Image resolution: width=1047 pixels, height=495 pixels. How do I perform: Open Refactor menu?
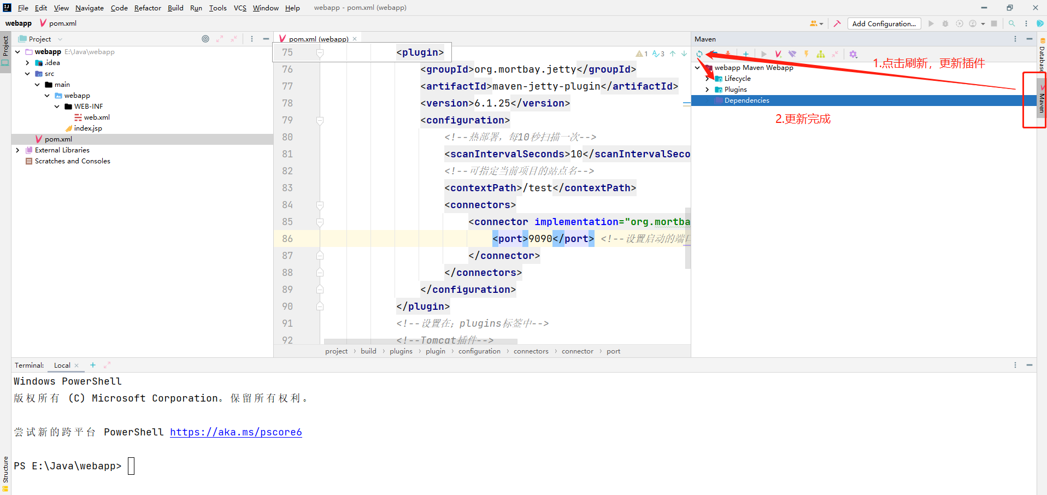tap(148, 8)
